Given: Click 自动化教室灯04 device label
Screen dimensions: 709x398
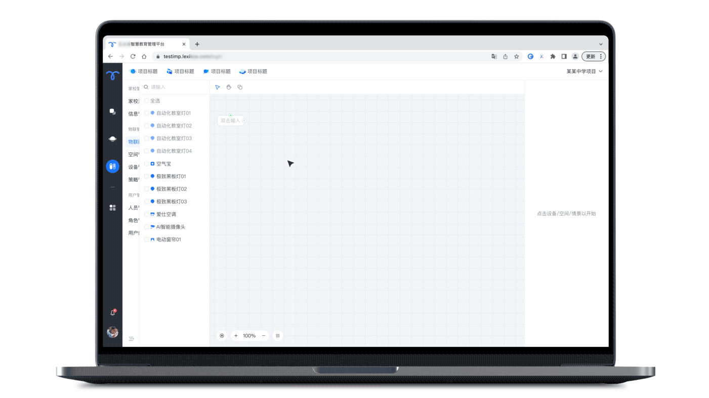Looking at the screenshot, I should pyautogui.click(x=174, y=151).
